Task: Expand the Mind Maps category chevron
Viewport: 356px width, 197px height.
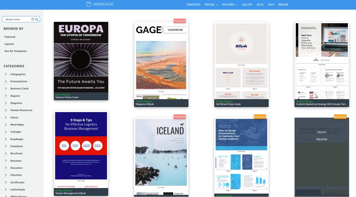Action: click(x=6, y=125)
